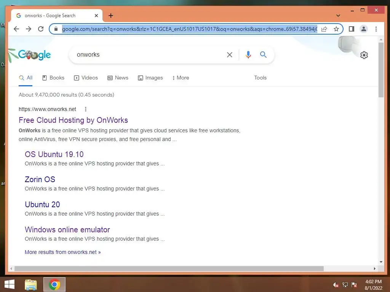The height and width of the screenshot is (292, 390).
Task: Select the All results tab
Action: coord(26,78)
